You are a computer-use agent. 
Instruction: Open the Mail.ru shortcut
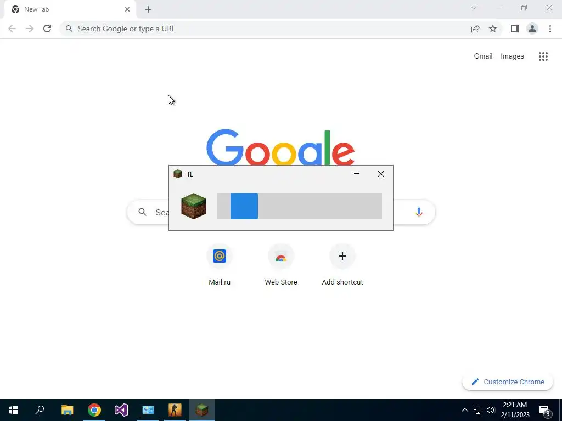pos(220,265)
